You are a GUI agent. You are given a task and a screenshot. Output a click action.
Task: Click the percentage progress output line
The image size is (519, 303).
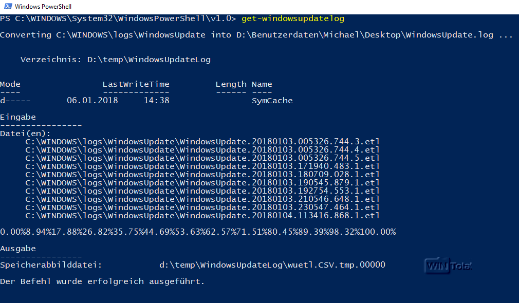(x=198, y=232)
